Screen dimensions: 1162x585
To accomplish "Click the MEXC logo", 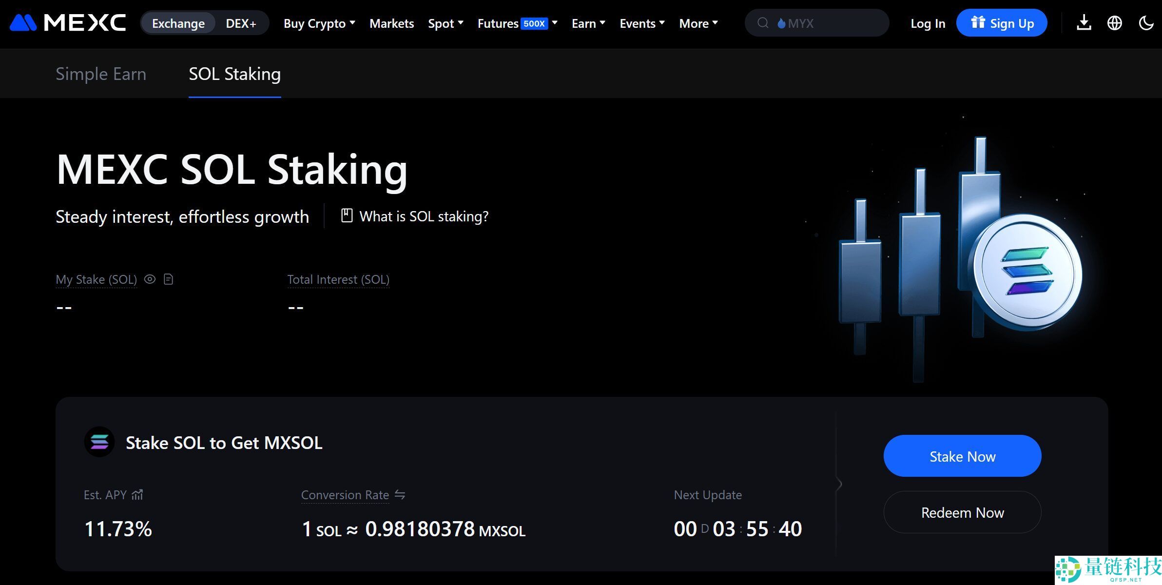I will (68, 23).
